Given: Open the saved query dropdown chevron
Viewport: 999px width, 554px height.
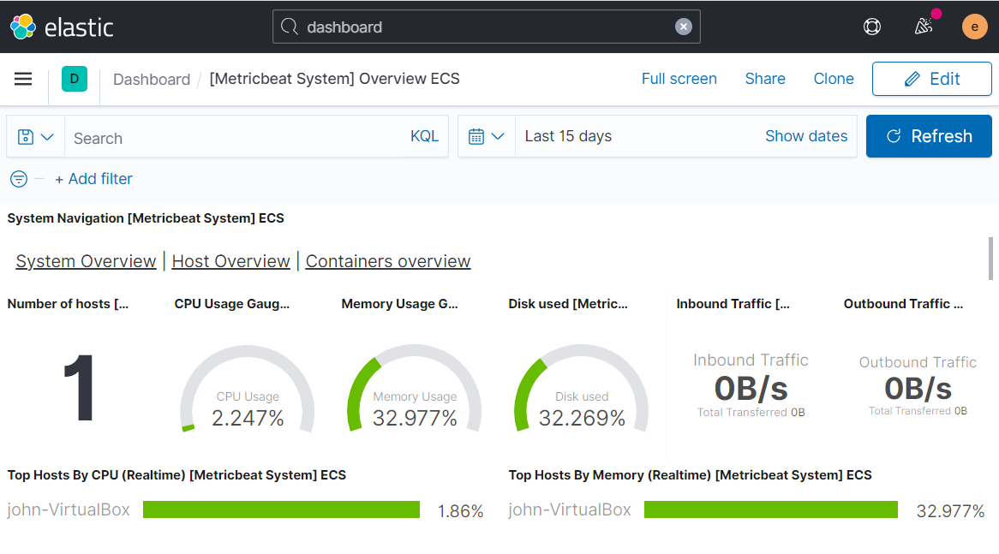Looking at the screenshot, I should tap(47, 136).
